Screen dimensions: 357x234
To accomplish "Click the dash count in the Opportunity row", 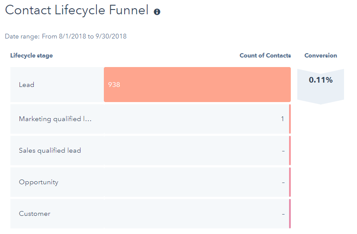I will pos(283,183).
